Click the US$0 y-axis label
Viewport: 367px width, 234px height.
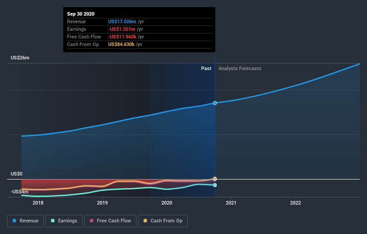pos(17,174)
